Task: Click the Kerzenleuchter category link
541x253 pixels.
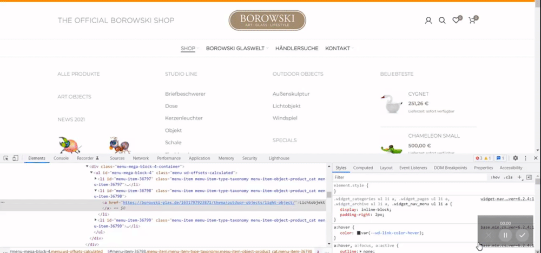Action: click(184, 118)
